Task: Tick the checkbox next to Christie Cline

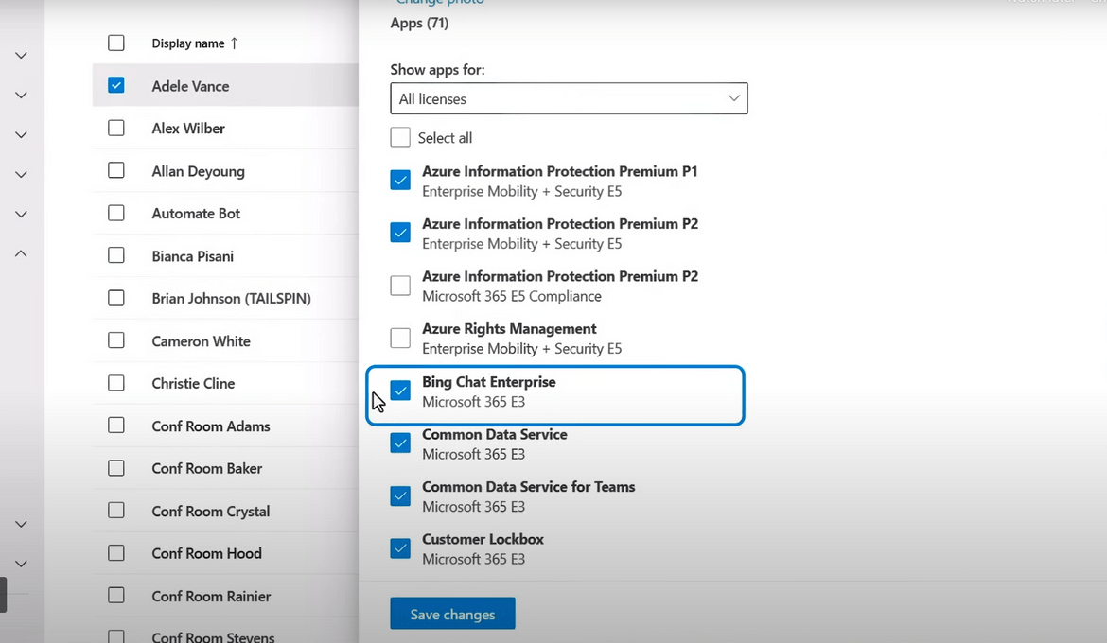Action: pos(116,383)
